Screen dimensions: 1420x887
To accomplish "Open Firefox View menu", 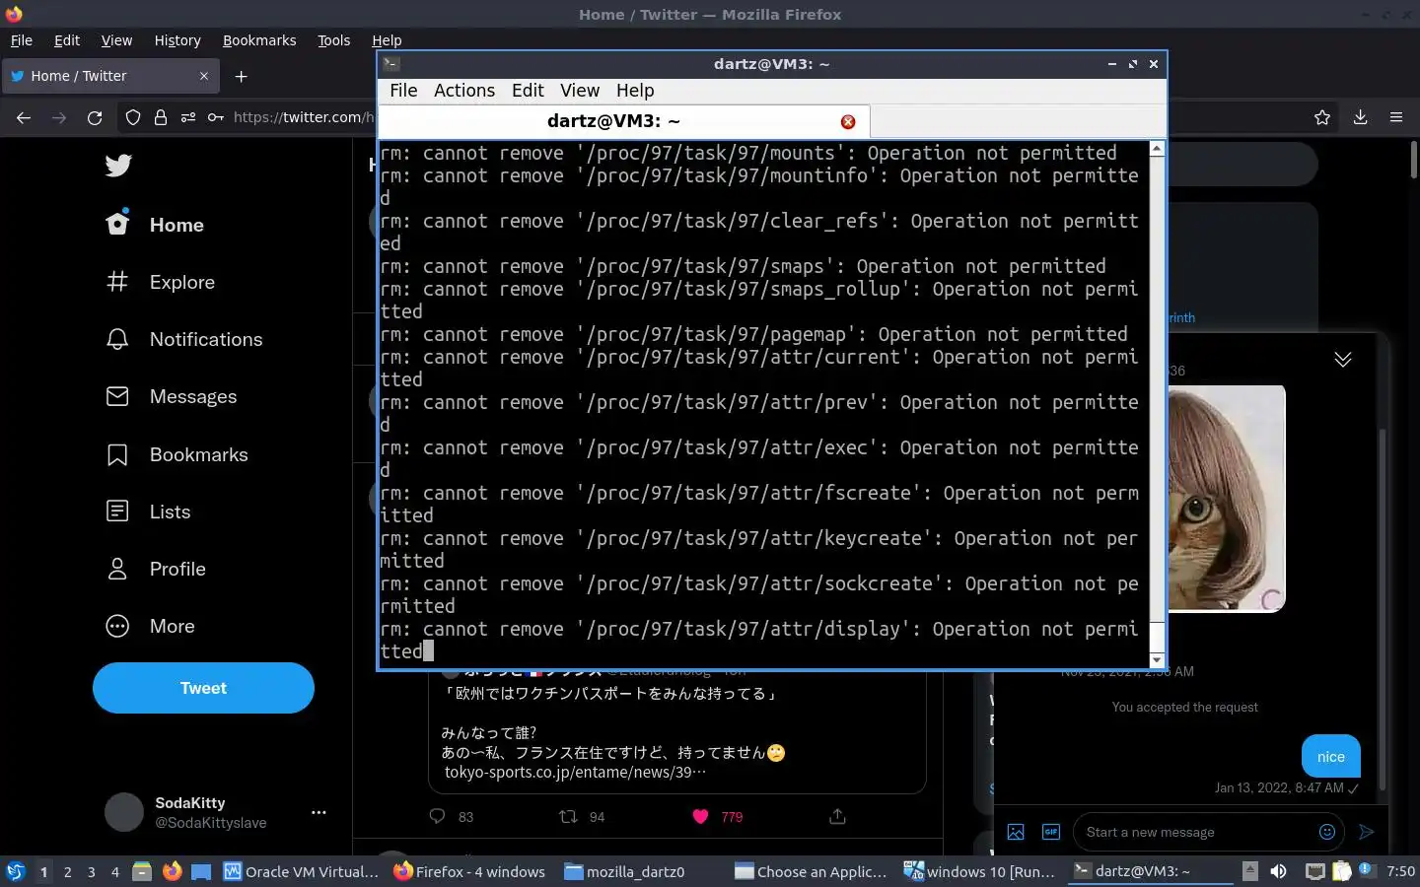I will (116, 40).
